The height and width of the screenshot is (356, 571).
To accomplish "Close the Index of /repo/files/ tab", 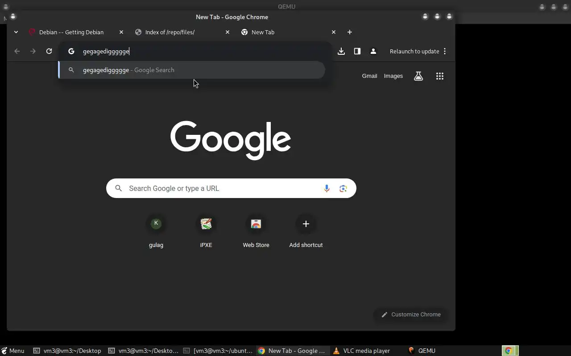I will click(227, 32).
